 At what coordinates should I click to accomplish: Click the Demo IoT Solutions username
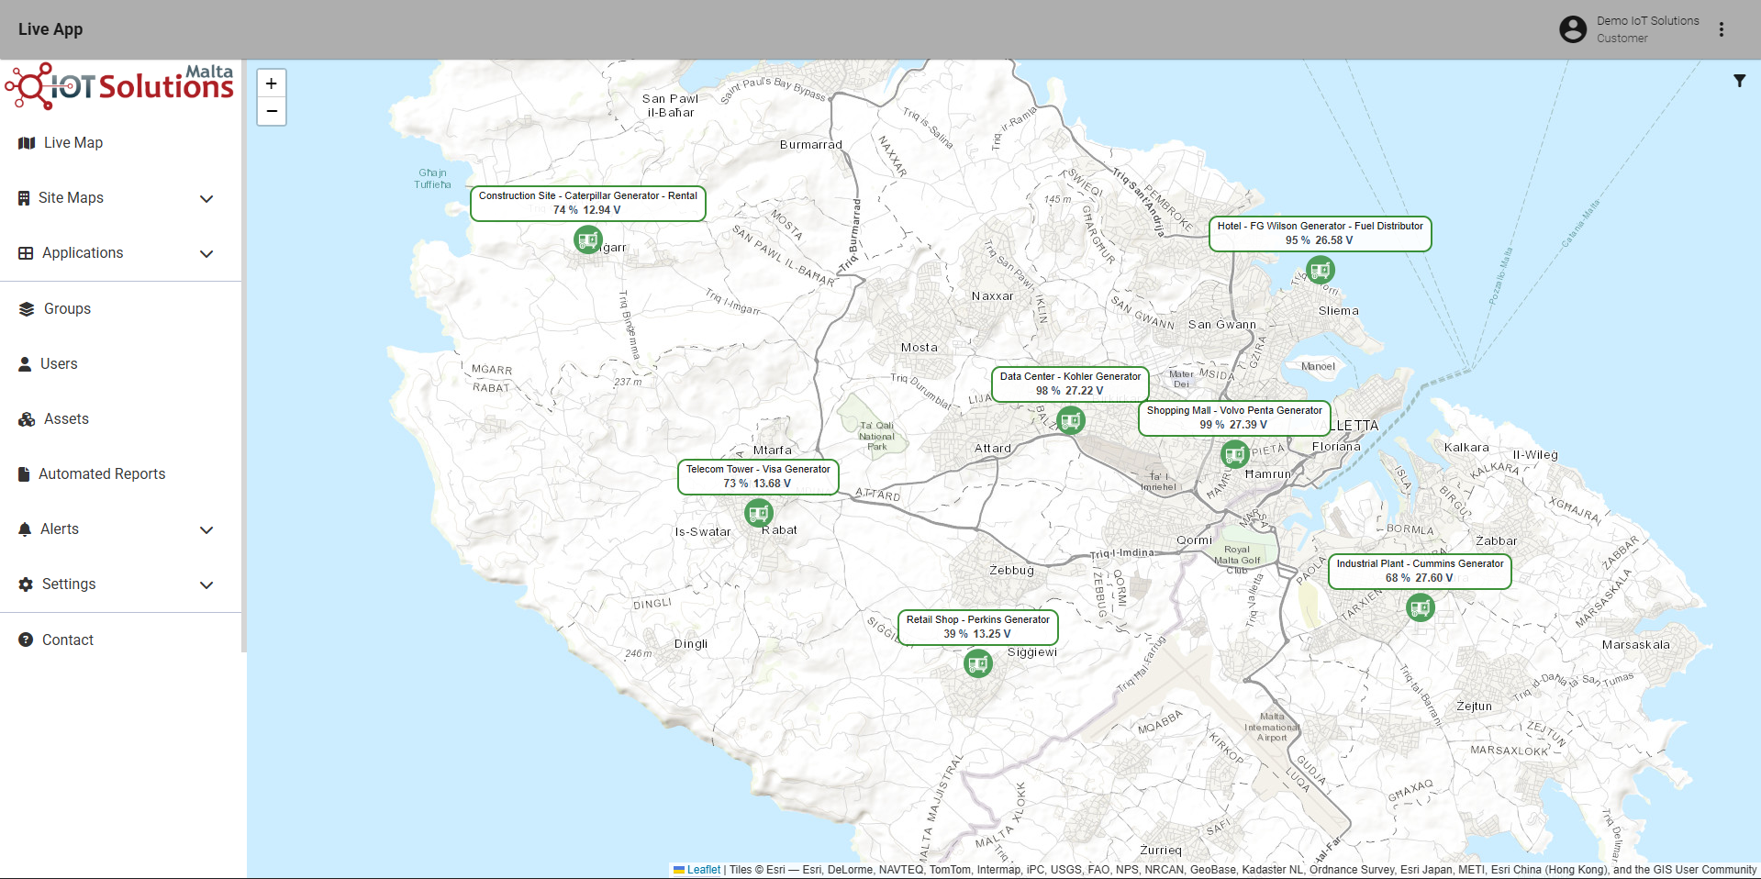(x=1647, y=20)
